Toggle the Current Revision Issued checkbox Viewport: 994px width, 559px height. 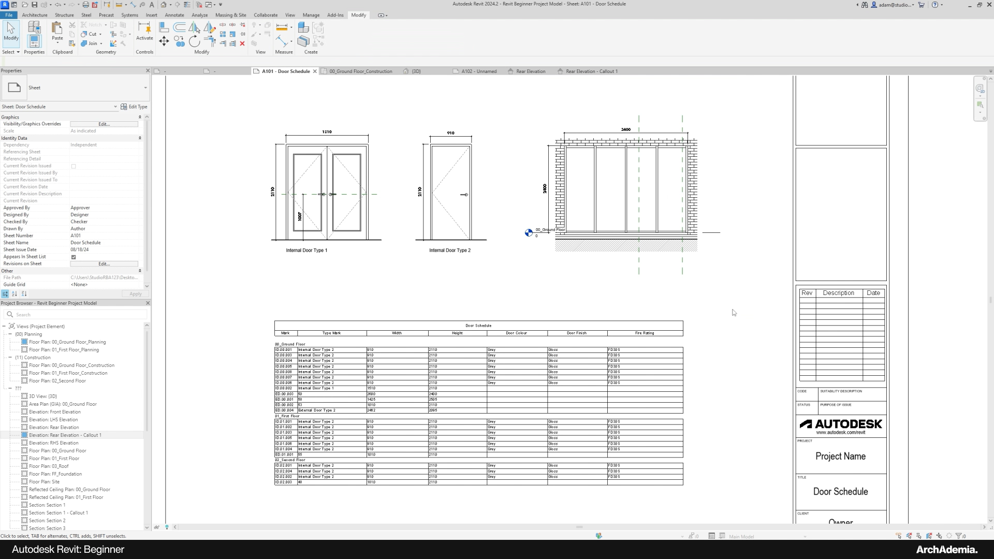tap(74, 166)
